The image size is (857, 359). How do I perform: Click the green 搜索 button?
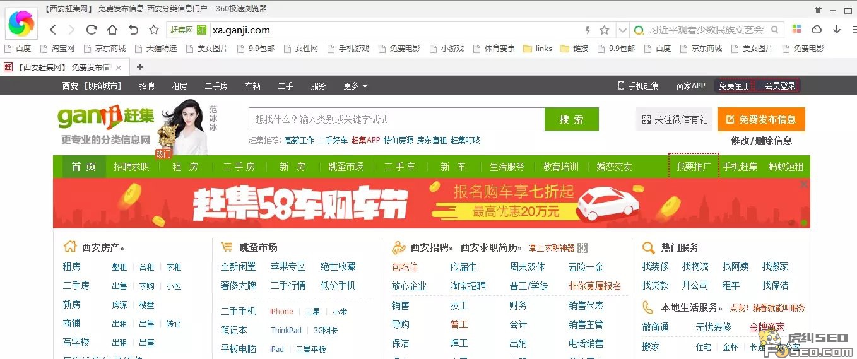(571, 119)
